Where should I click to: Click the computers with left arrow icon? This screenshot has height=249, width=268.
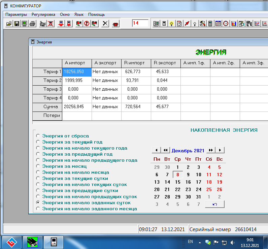(79, 24)
